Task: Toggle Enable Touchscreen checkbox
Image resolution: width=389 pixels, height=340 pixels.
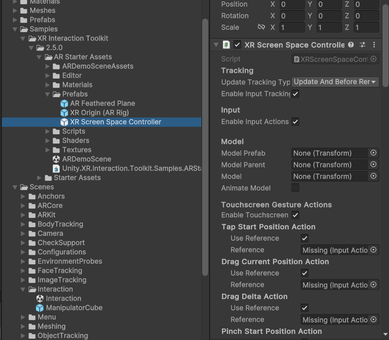Action: click(x=295, y=215)
